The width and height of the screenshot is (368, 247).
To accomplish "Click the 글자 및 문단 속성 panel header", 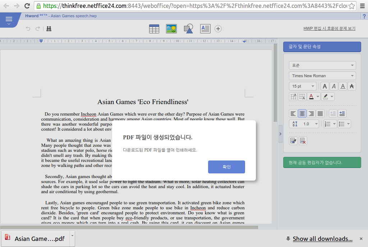I will coord(322,47).
